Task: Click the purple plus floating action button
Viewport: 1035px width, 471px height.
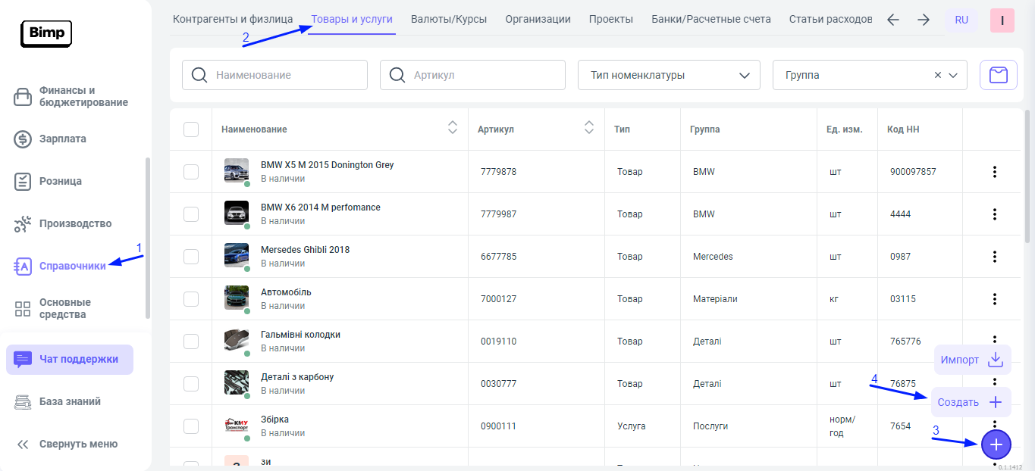Action: click(x=996, y=444)
